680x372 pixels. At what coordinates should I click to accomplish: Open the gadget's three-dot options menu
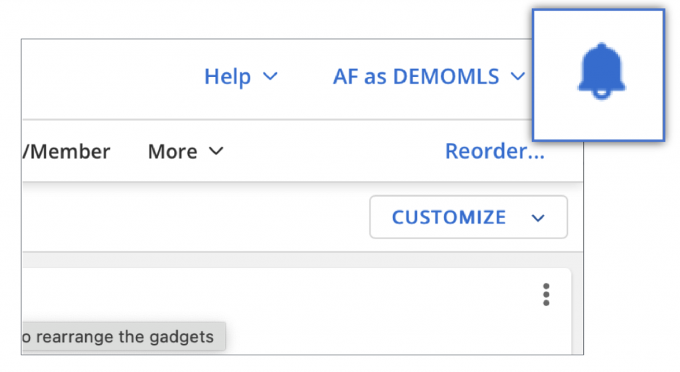[x=546, y=294]
